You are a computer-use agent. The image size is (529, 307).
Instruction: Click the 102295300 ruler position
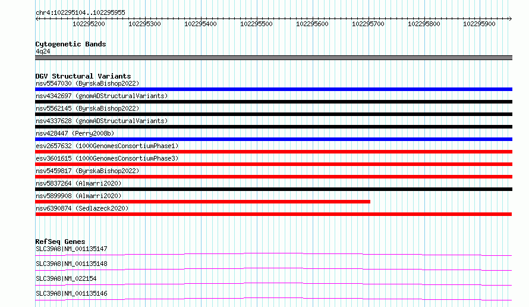point(144,24)
